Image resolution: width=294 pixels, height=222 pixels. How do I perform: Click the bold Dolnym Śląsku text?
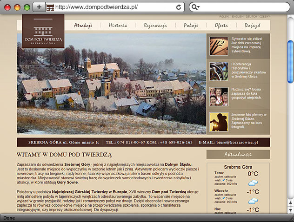point(178,164)
